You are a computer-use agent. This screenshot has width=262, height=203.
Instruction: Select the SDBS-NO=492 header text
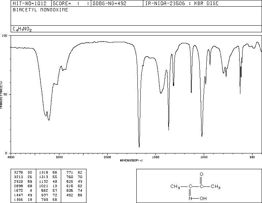point(110,3)
